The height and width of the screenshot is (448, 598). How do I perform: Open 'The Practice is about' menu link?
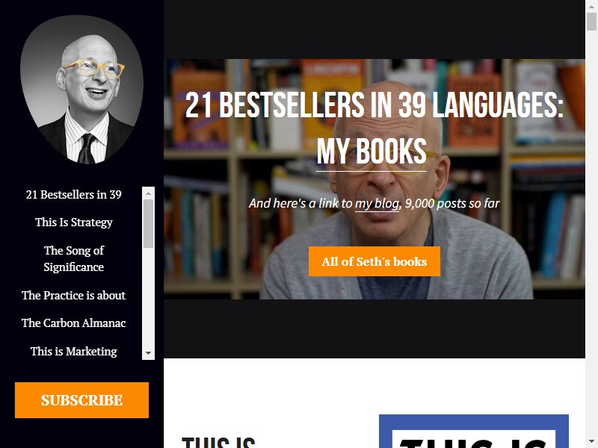[73, 295]
